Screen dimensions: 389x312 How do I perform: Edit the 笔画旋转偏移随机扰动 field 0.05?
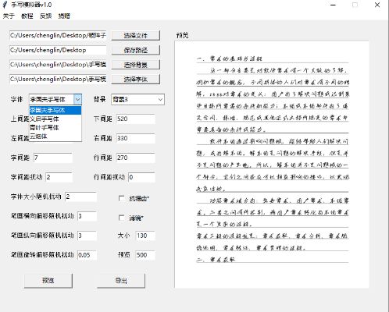(87, 255)
